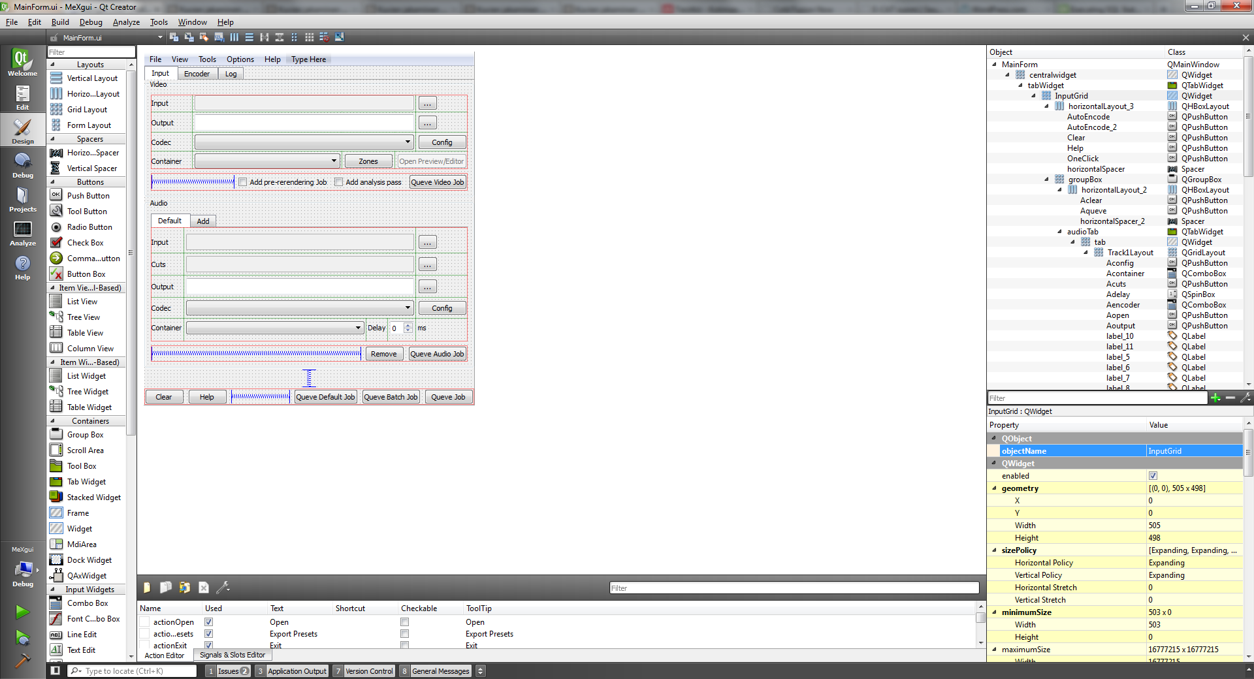The height and width of the screenshot is (679, 1254).
Task: Open the Audio Container dropdown
Action: tap(275, 328)
